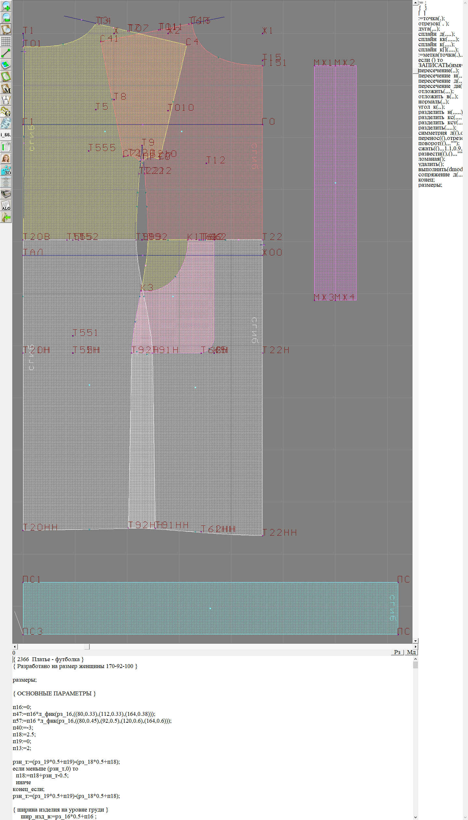Click the drafting compass icon
468x820 pixels.
(x=6, y=100)
